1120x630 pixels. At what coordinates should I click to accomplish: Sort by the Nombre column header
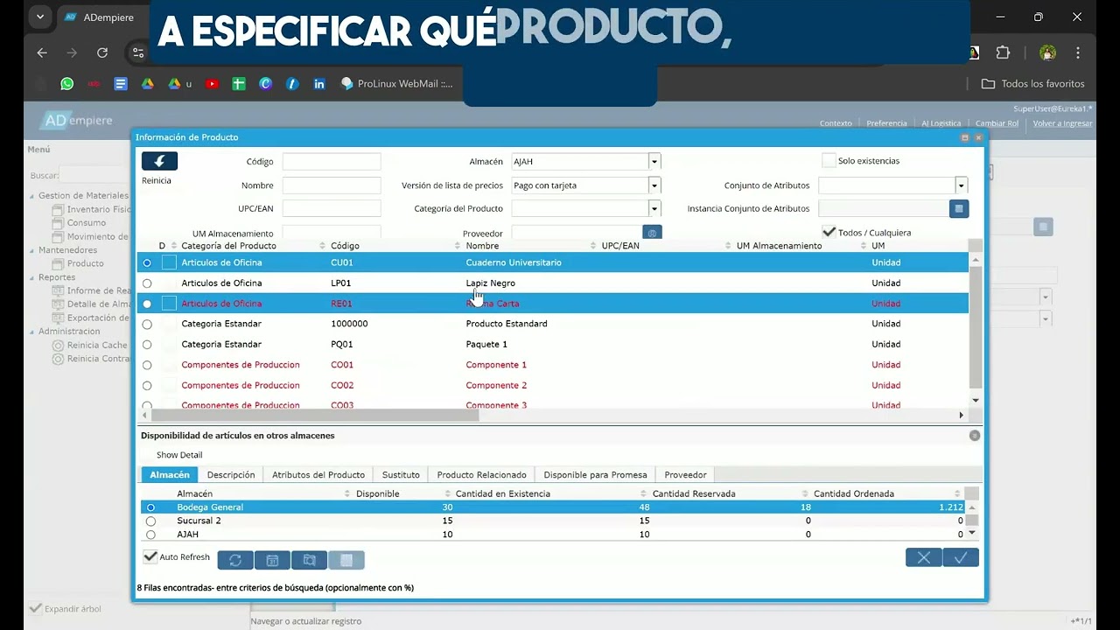[482, 246]
